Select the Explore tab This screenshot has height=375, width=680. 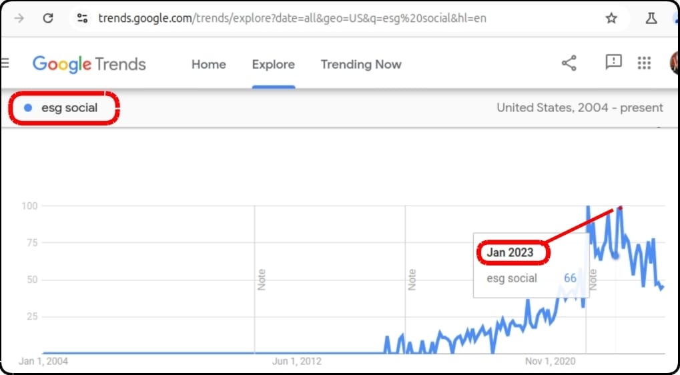click(273, 65)
